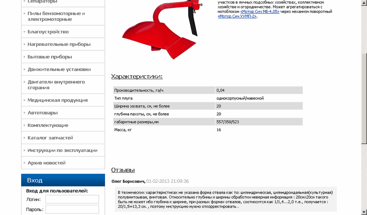Open Движительные установки menu item

pyautogui.click(x=59, y=69)
